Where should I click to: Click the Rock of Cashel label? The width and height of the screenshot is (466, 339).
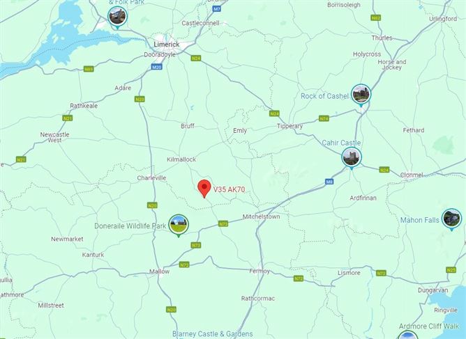point(324,96)
